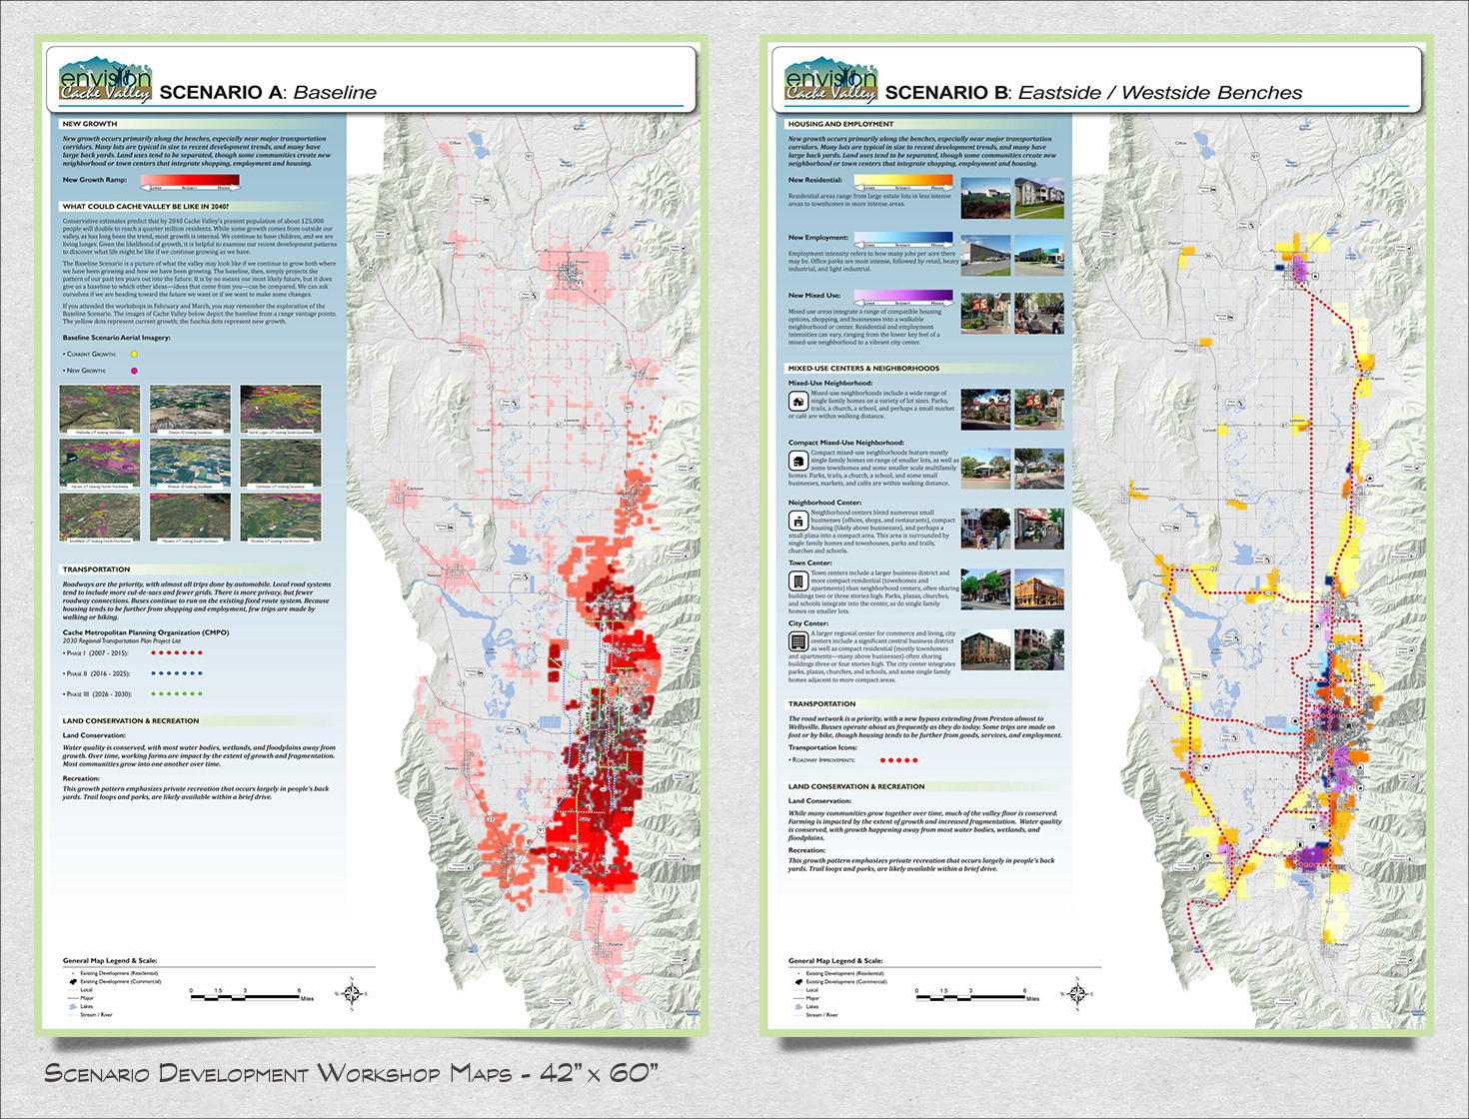The width and height of the screenshot is (1469, 1119).
Task: Click 'Cache Metropolitan Planning Organization (CMPO)' text
Action: coord(146,632)
